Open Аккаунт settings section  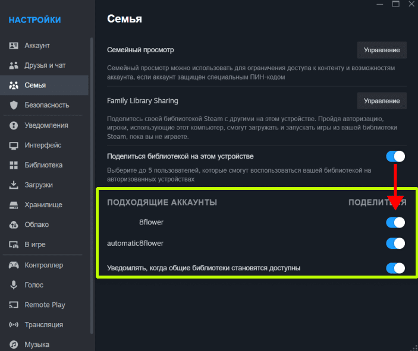[x=44, y=46]
